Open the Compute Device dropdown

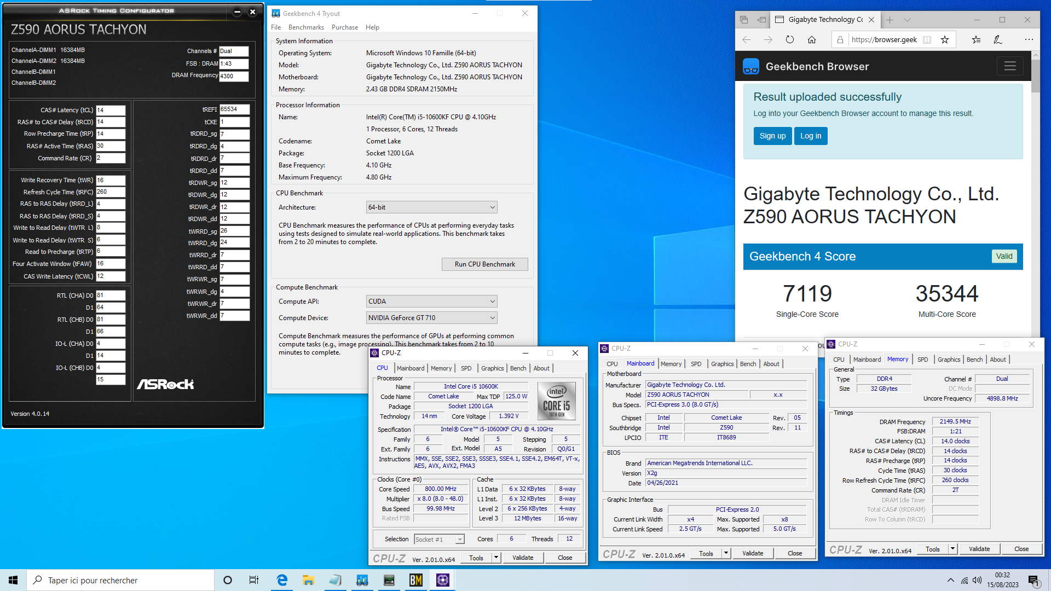coord(432,318)
